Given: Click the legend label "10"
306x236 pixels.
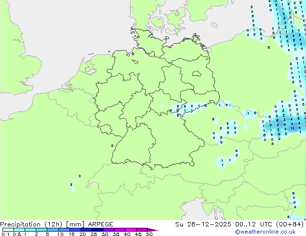Looking at the screenshot, I should 60,234.
